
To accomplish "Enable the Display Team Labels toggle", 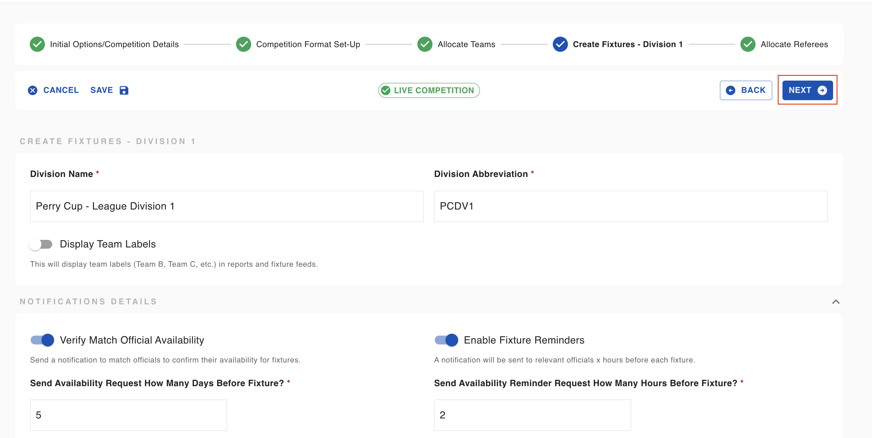I will tap(41, 244).
